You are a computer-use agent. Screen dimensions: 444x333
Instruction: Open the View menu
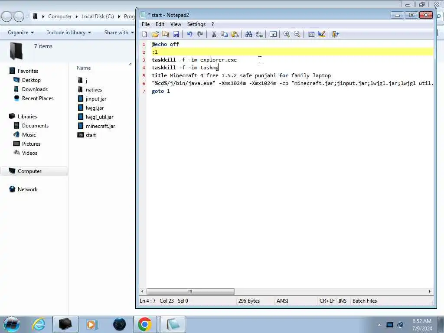pos(176,24)
